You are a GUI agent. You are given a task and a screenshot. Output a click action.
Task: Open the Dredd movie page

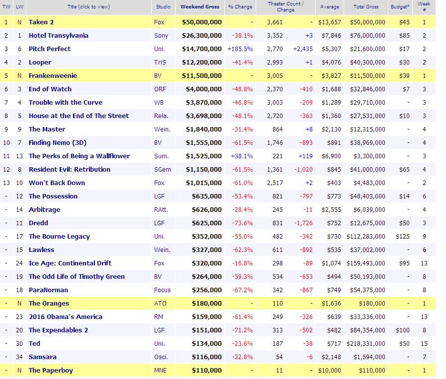click(38, 223)
